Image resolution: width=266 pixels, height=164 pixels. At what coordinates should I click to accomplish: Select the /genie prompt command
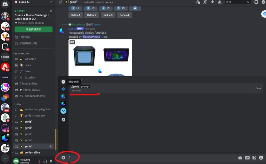click(165, 88)
